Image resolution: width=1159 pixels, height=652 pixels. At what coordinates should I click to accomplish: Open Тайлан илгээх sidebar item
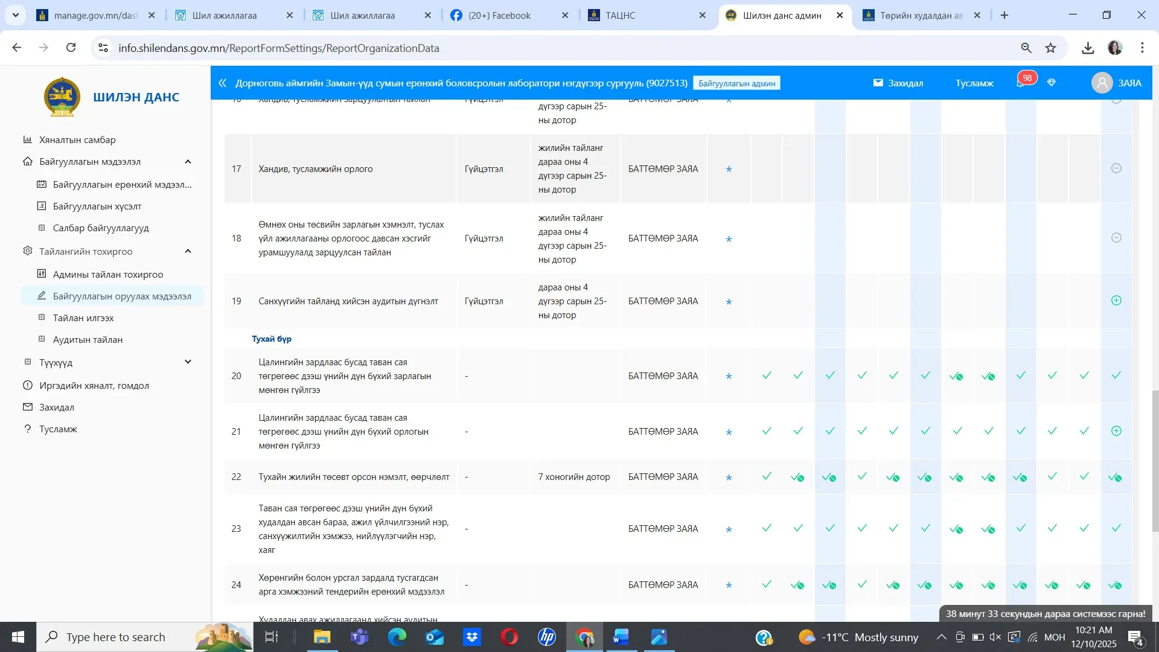83,318
